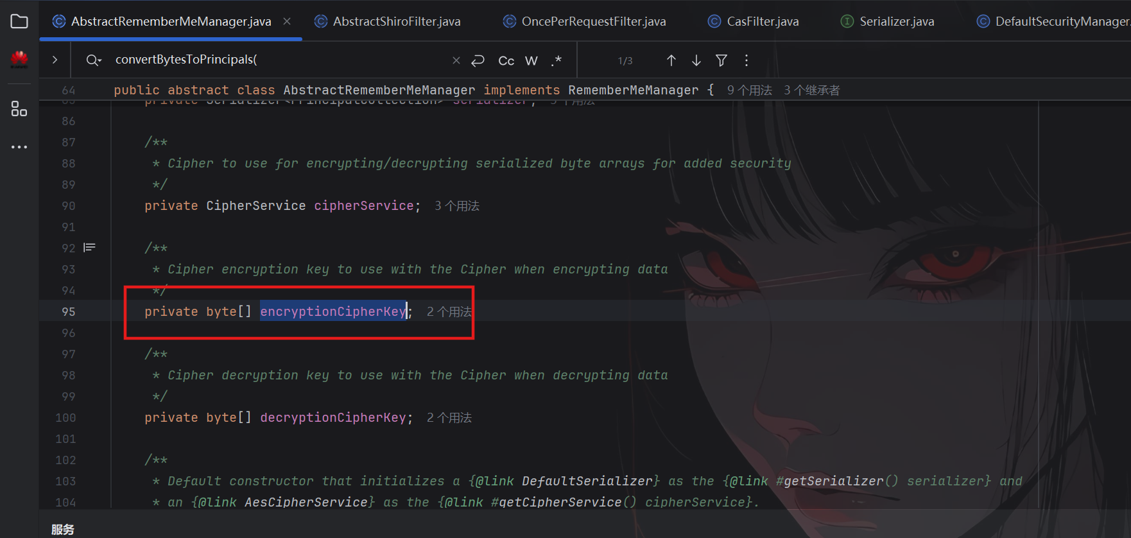This screenshot has width=1131, height=538.
Task: Go to previous search occurrence
Action: tap(671, 60)
